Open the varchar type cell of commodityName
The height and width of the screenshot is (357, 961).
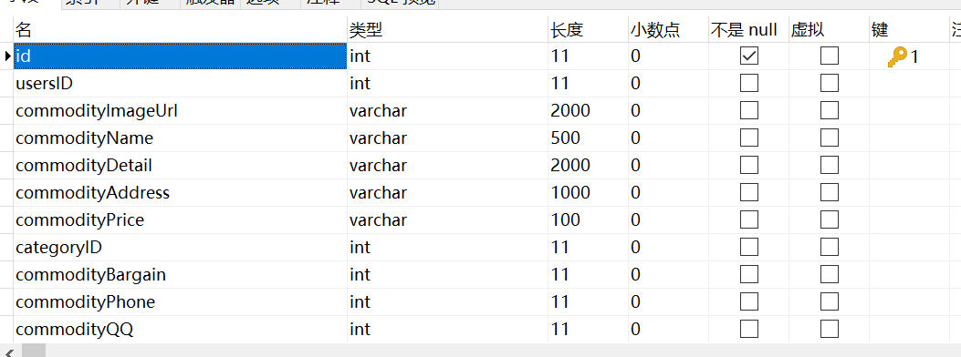tap(447, 138)
